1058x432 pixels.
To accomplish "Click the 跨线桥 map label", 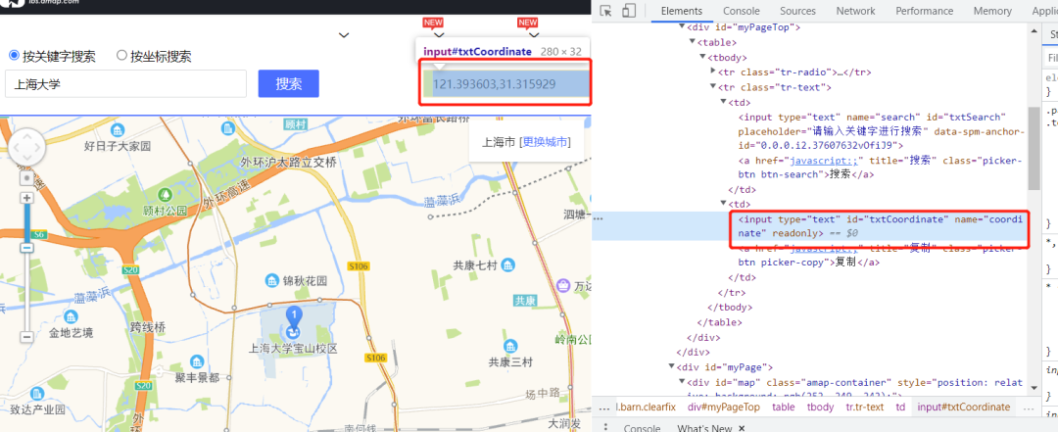I will pyautogui.click(x=148, y=327).
